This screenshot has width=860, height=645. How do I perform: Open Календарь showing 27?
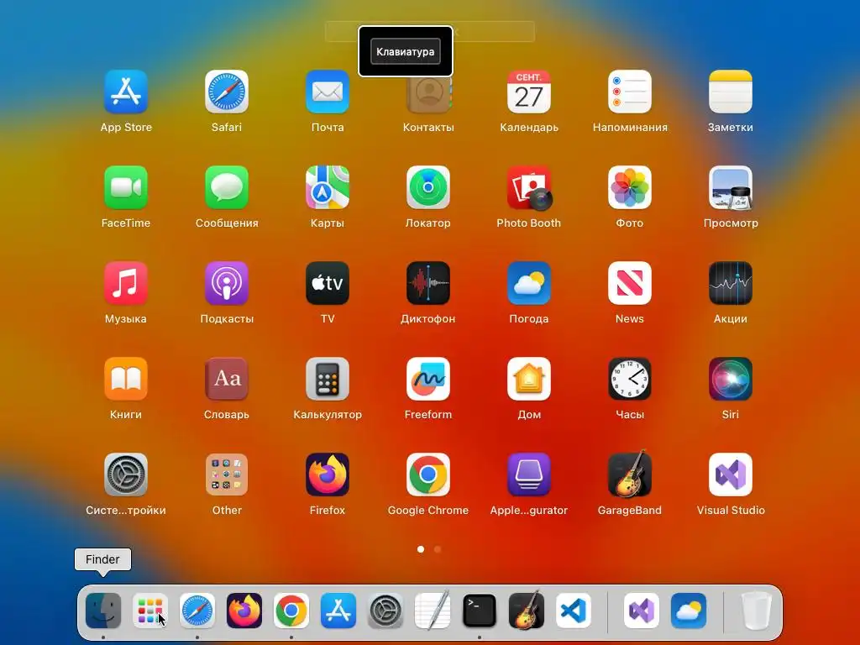coord(529,92)
